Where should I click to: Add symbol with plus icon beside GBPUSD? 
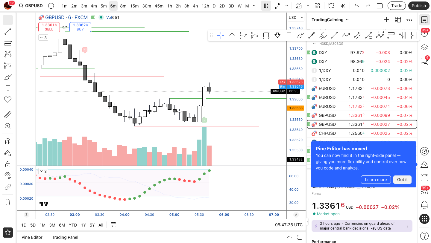51,6
